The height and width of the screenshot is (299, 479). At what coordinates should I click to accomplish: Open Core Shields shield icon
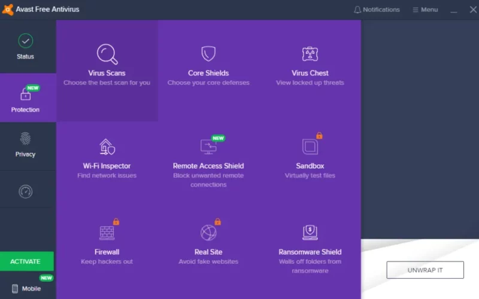tap(208, 54)
